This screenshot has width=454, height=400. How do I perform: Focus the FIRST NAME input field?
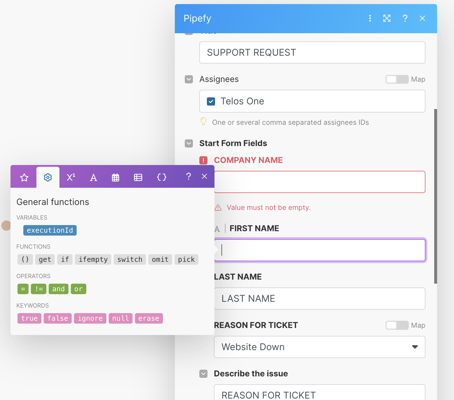coord(320,250)
